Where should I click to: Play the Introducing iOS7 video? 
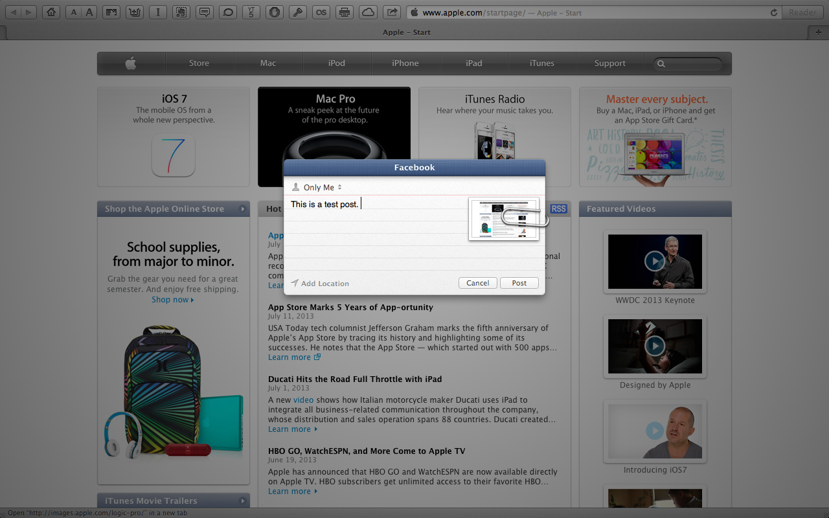[655, 431]
